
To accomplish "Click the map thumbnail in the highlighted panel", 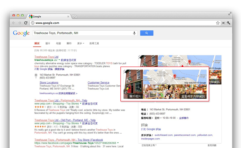I will (x=175, y=77).
